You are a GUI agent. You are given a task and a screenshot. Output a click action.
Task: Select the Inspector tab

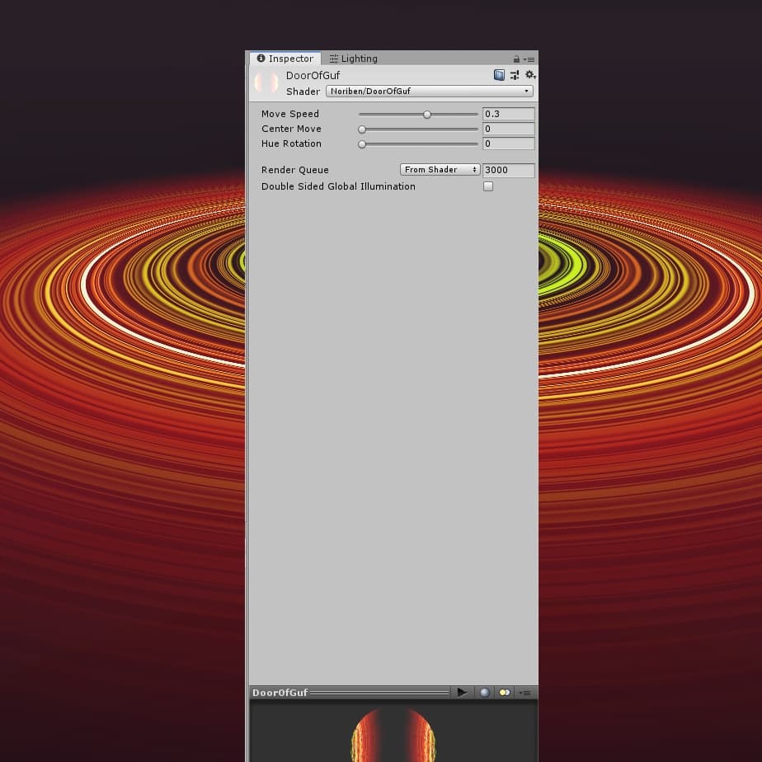coord(285,59)
